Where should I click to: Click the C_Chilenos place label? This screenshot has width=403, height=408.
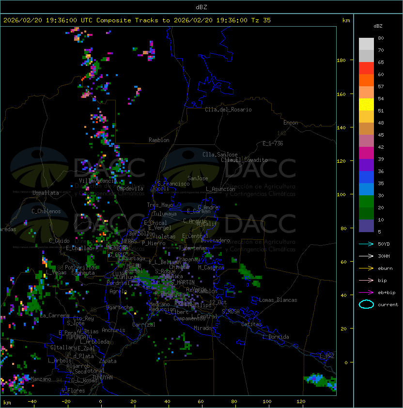(46, 211)
